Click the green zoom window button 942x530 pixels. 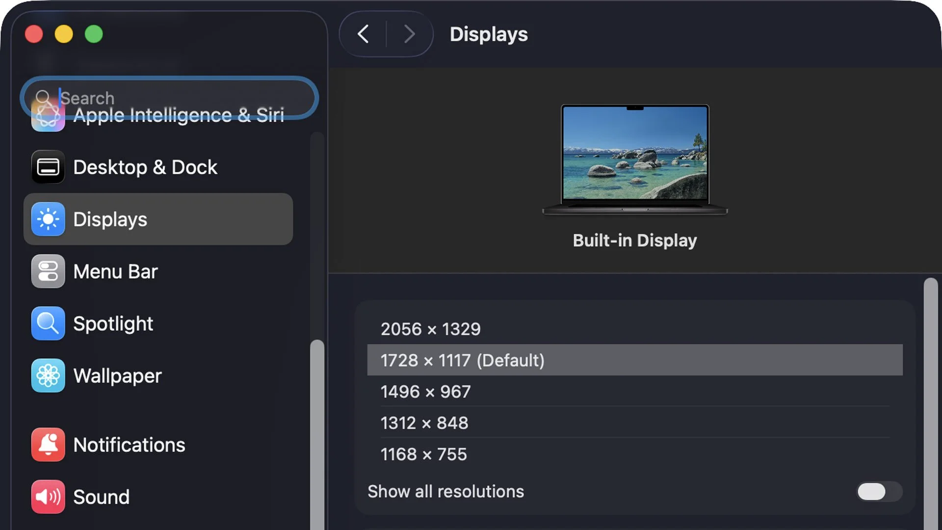94,34
